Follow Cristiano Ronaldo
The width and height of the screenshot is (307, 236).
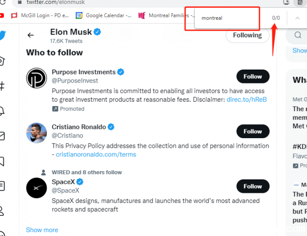(253, 131)
